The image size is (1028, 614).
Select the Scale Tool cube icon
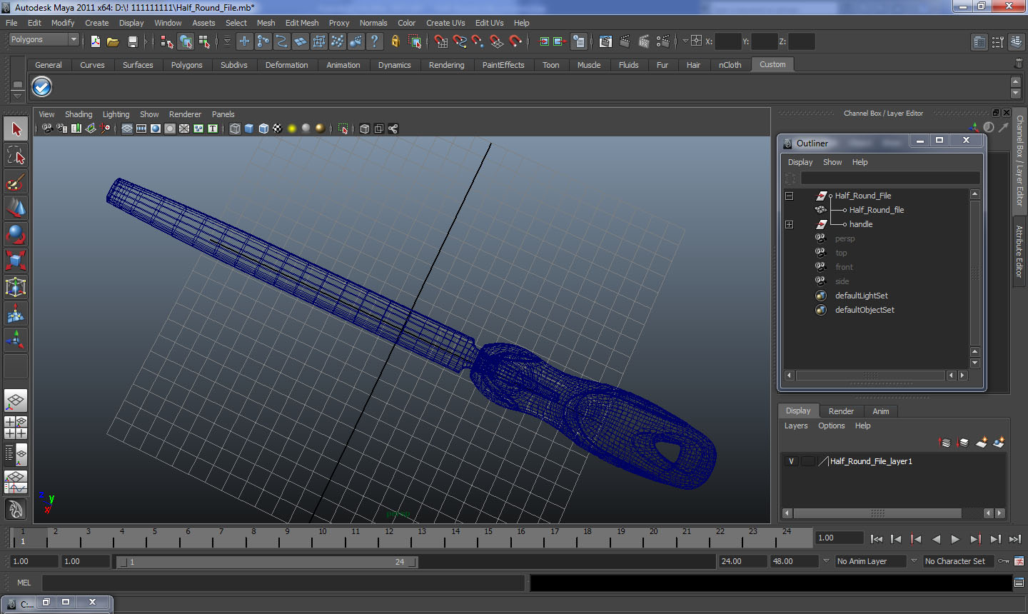(x=16, y=261)
